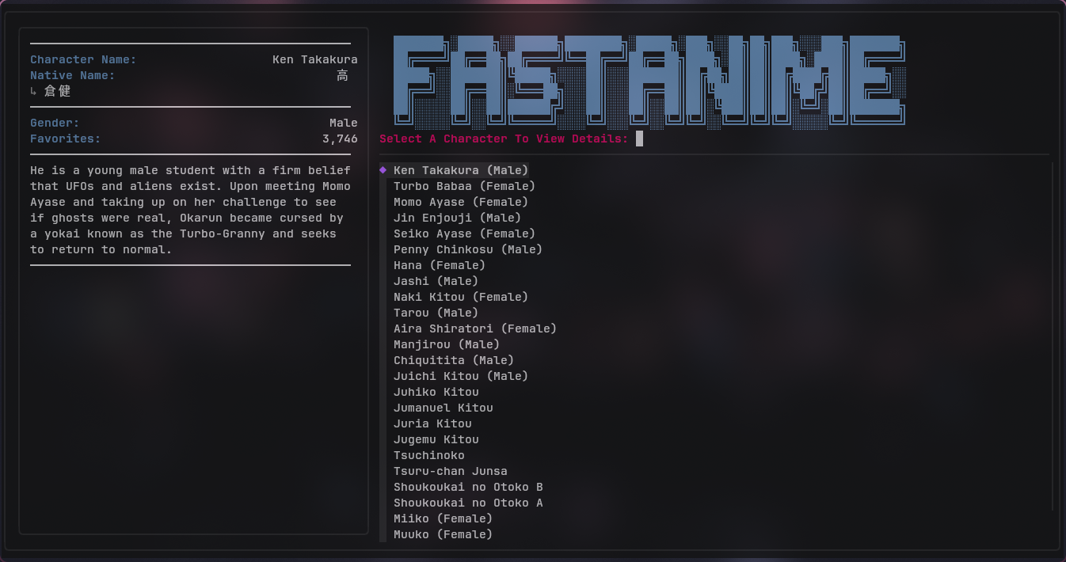Click the 'Select A Character To View Details' prompt
1066x562 pixels.
click(x=501, y=138)
